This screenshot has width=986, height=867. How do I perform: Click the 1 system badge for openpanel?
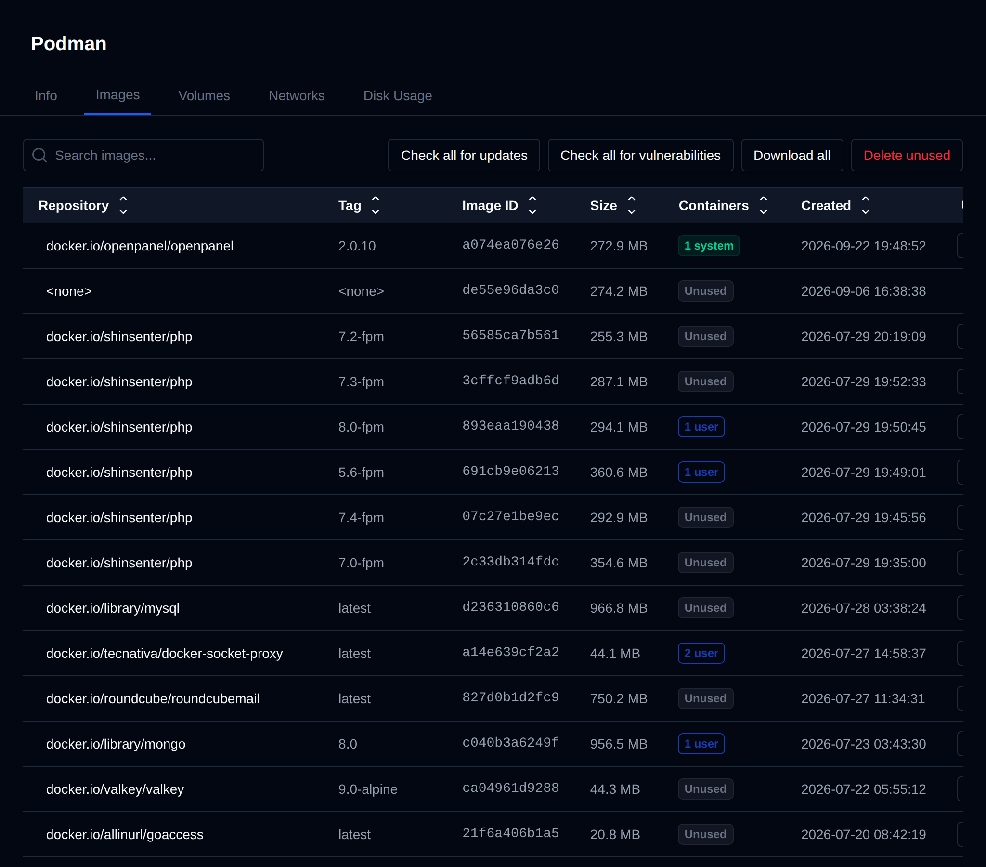[709, 246]
